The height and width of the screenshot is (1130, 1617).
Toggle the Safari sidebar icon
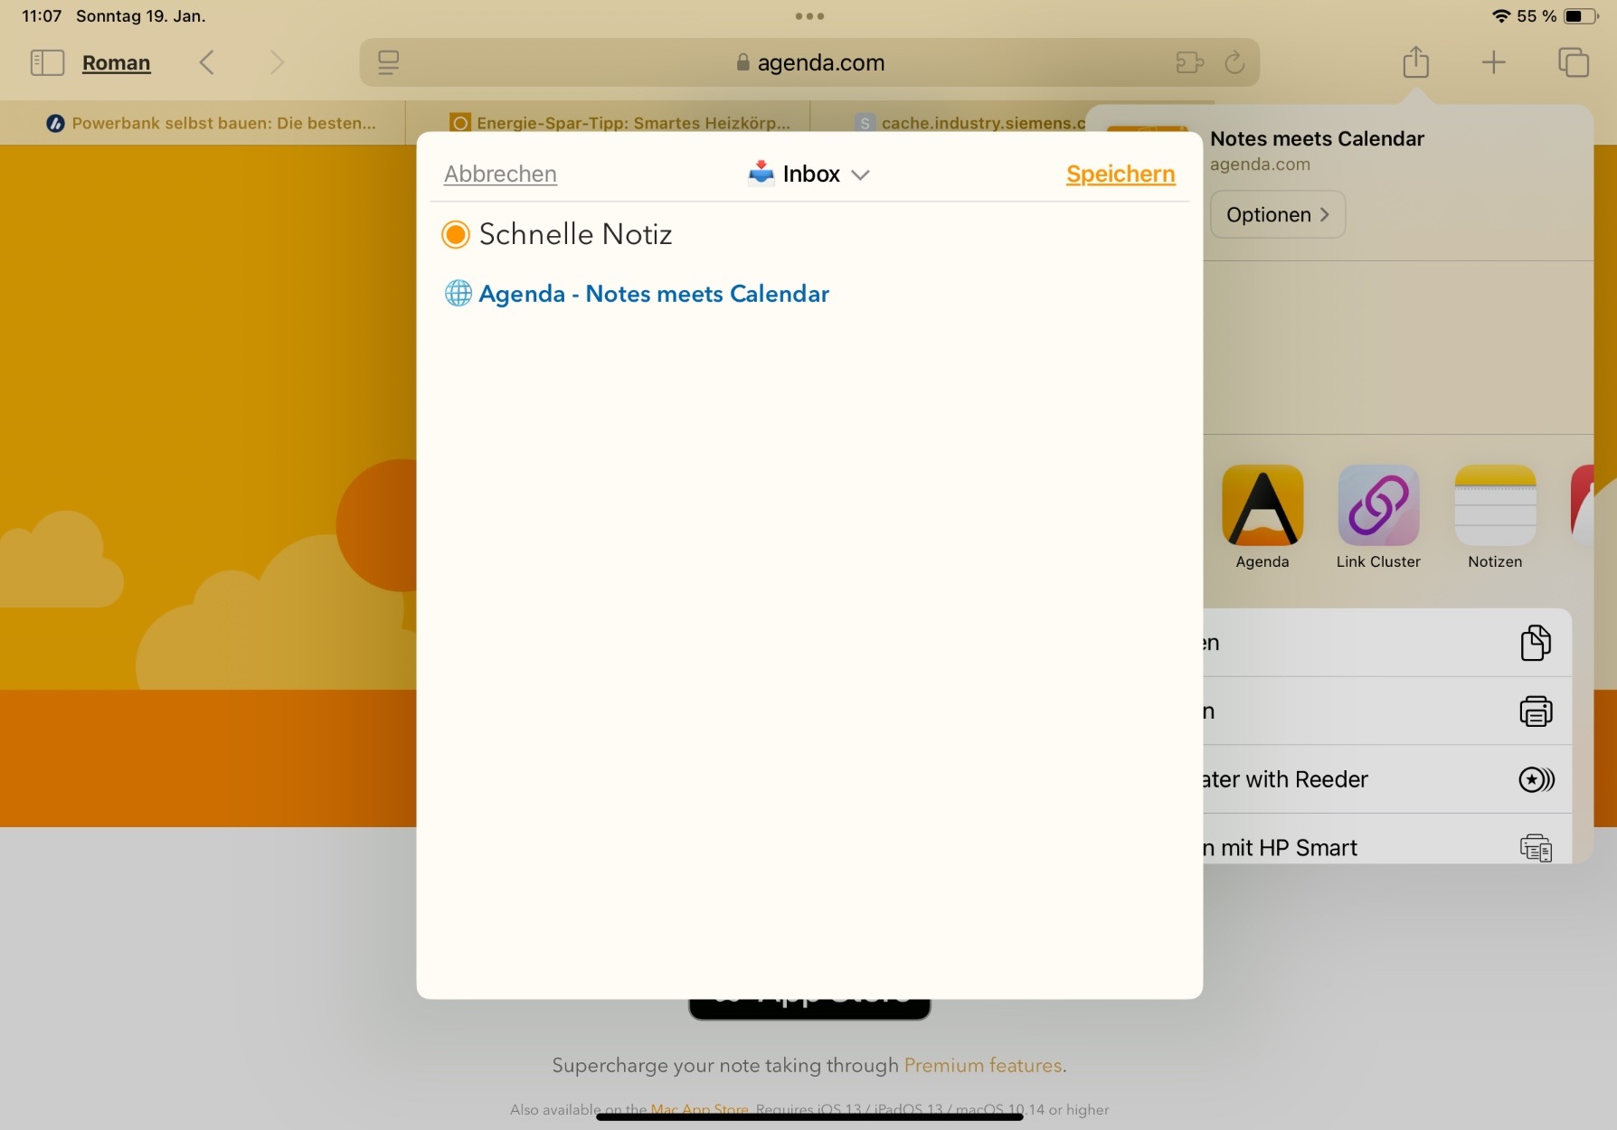click(x=47, y=62)
